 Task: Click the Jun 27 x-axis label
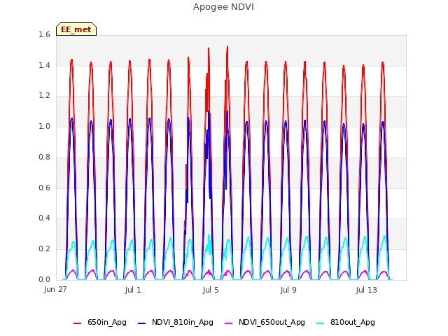[55, 290]
